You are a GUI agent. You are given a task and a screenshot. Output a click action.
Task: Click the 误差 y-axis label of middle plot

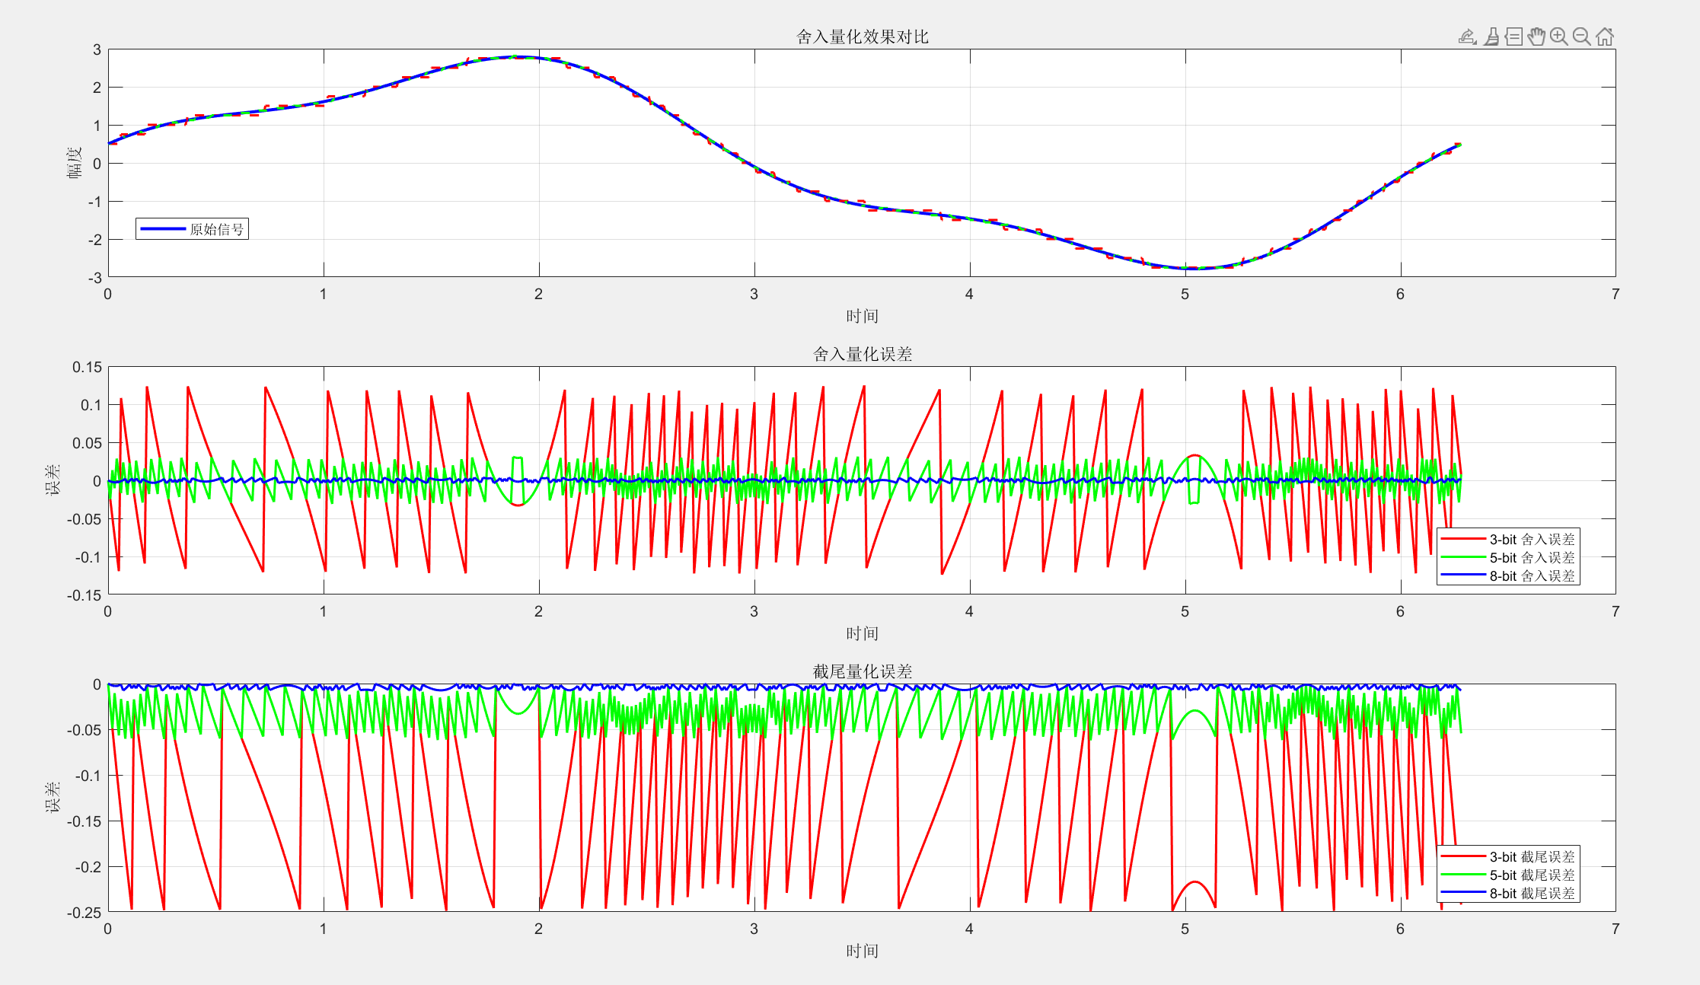pos(53,480)
